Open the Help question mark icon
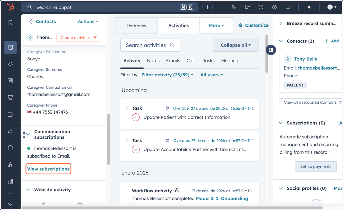This screenshot has width=343, height=210. [x=261, y=7]
